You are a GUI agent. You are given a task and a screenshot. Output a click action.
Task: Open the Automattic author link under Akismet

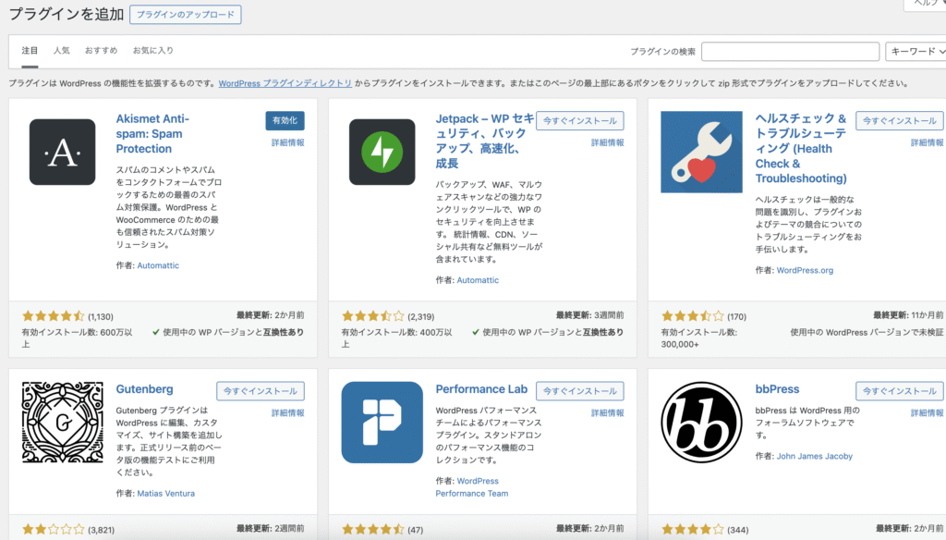point(158,265)
